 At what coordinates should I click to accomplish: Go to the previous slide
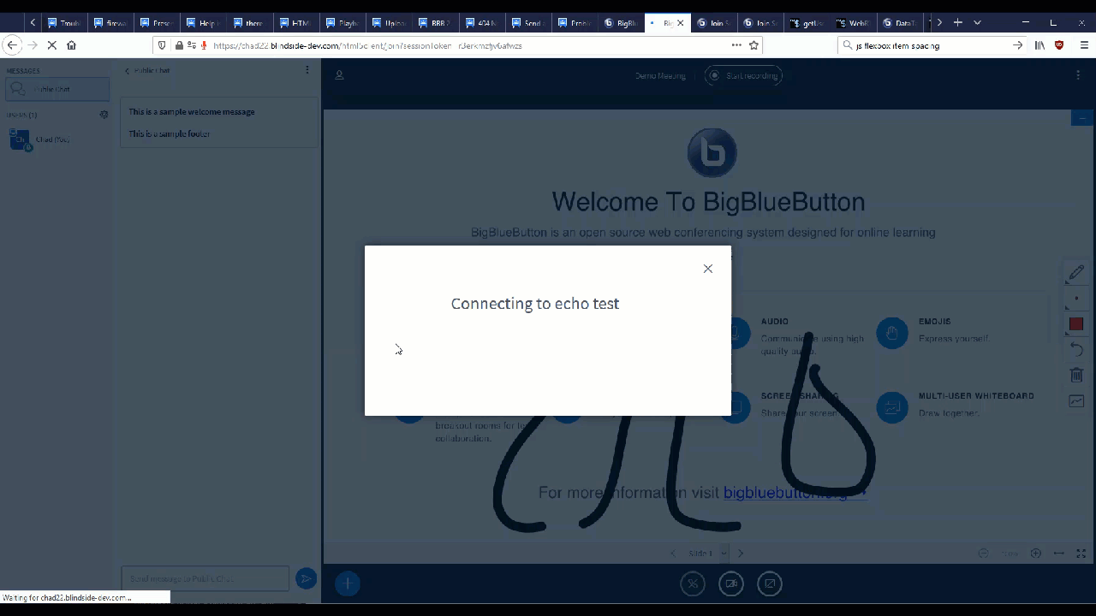(673, 554)
